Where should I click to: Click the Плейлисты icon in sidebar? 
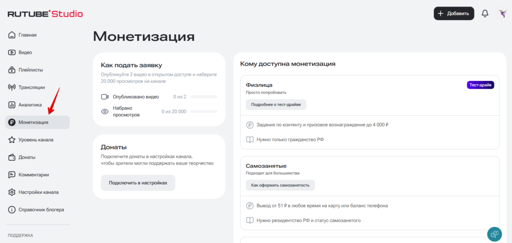[x=12, y=70]
